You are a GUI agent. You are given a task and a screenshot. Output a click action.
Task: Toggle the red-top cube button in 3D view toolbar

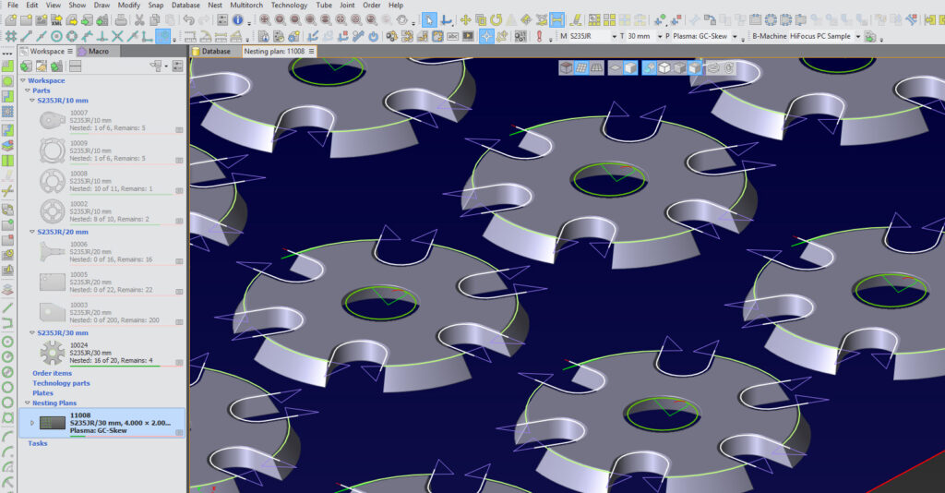(566, 67)
